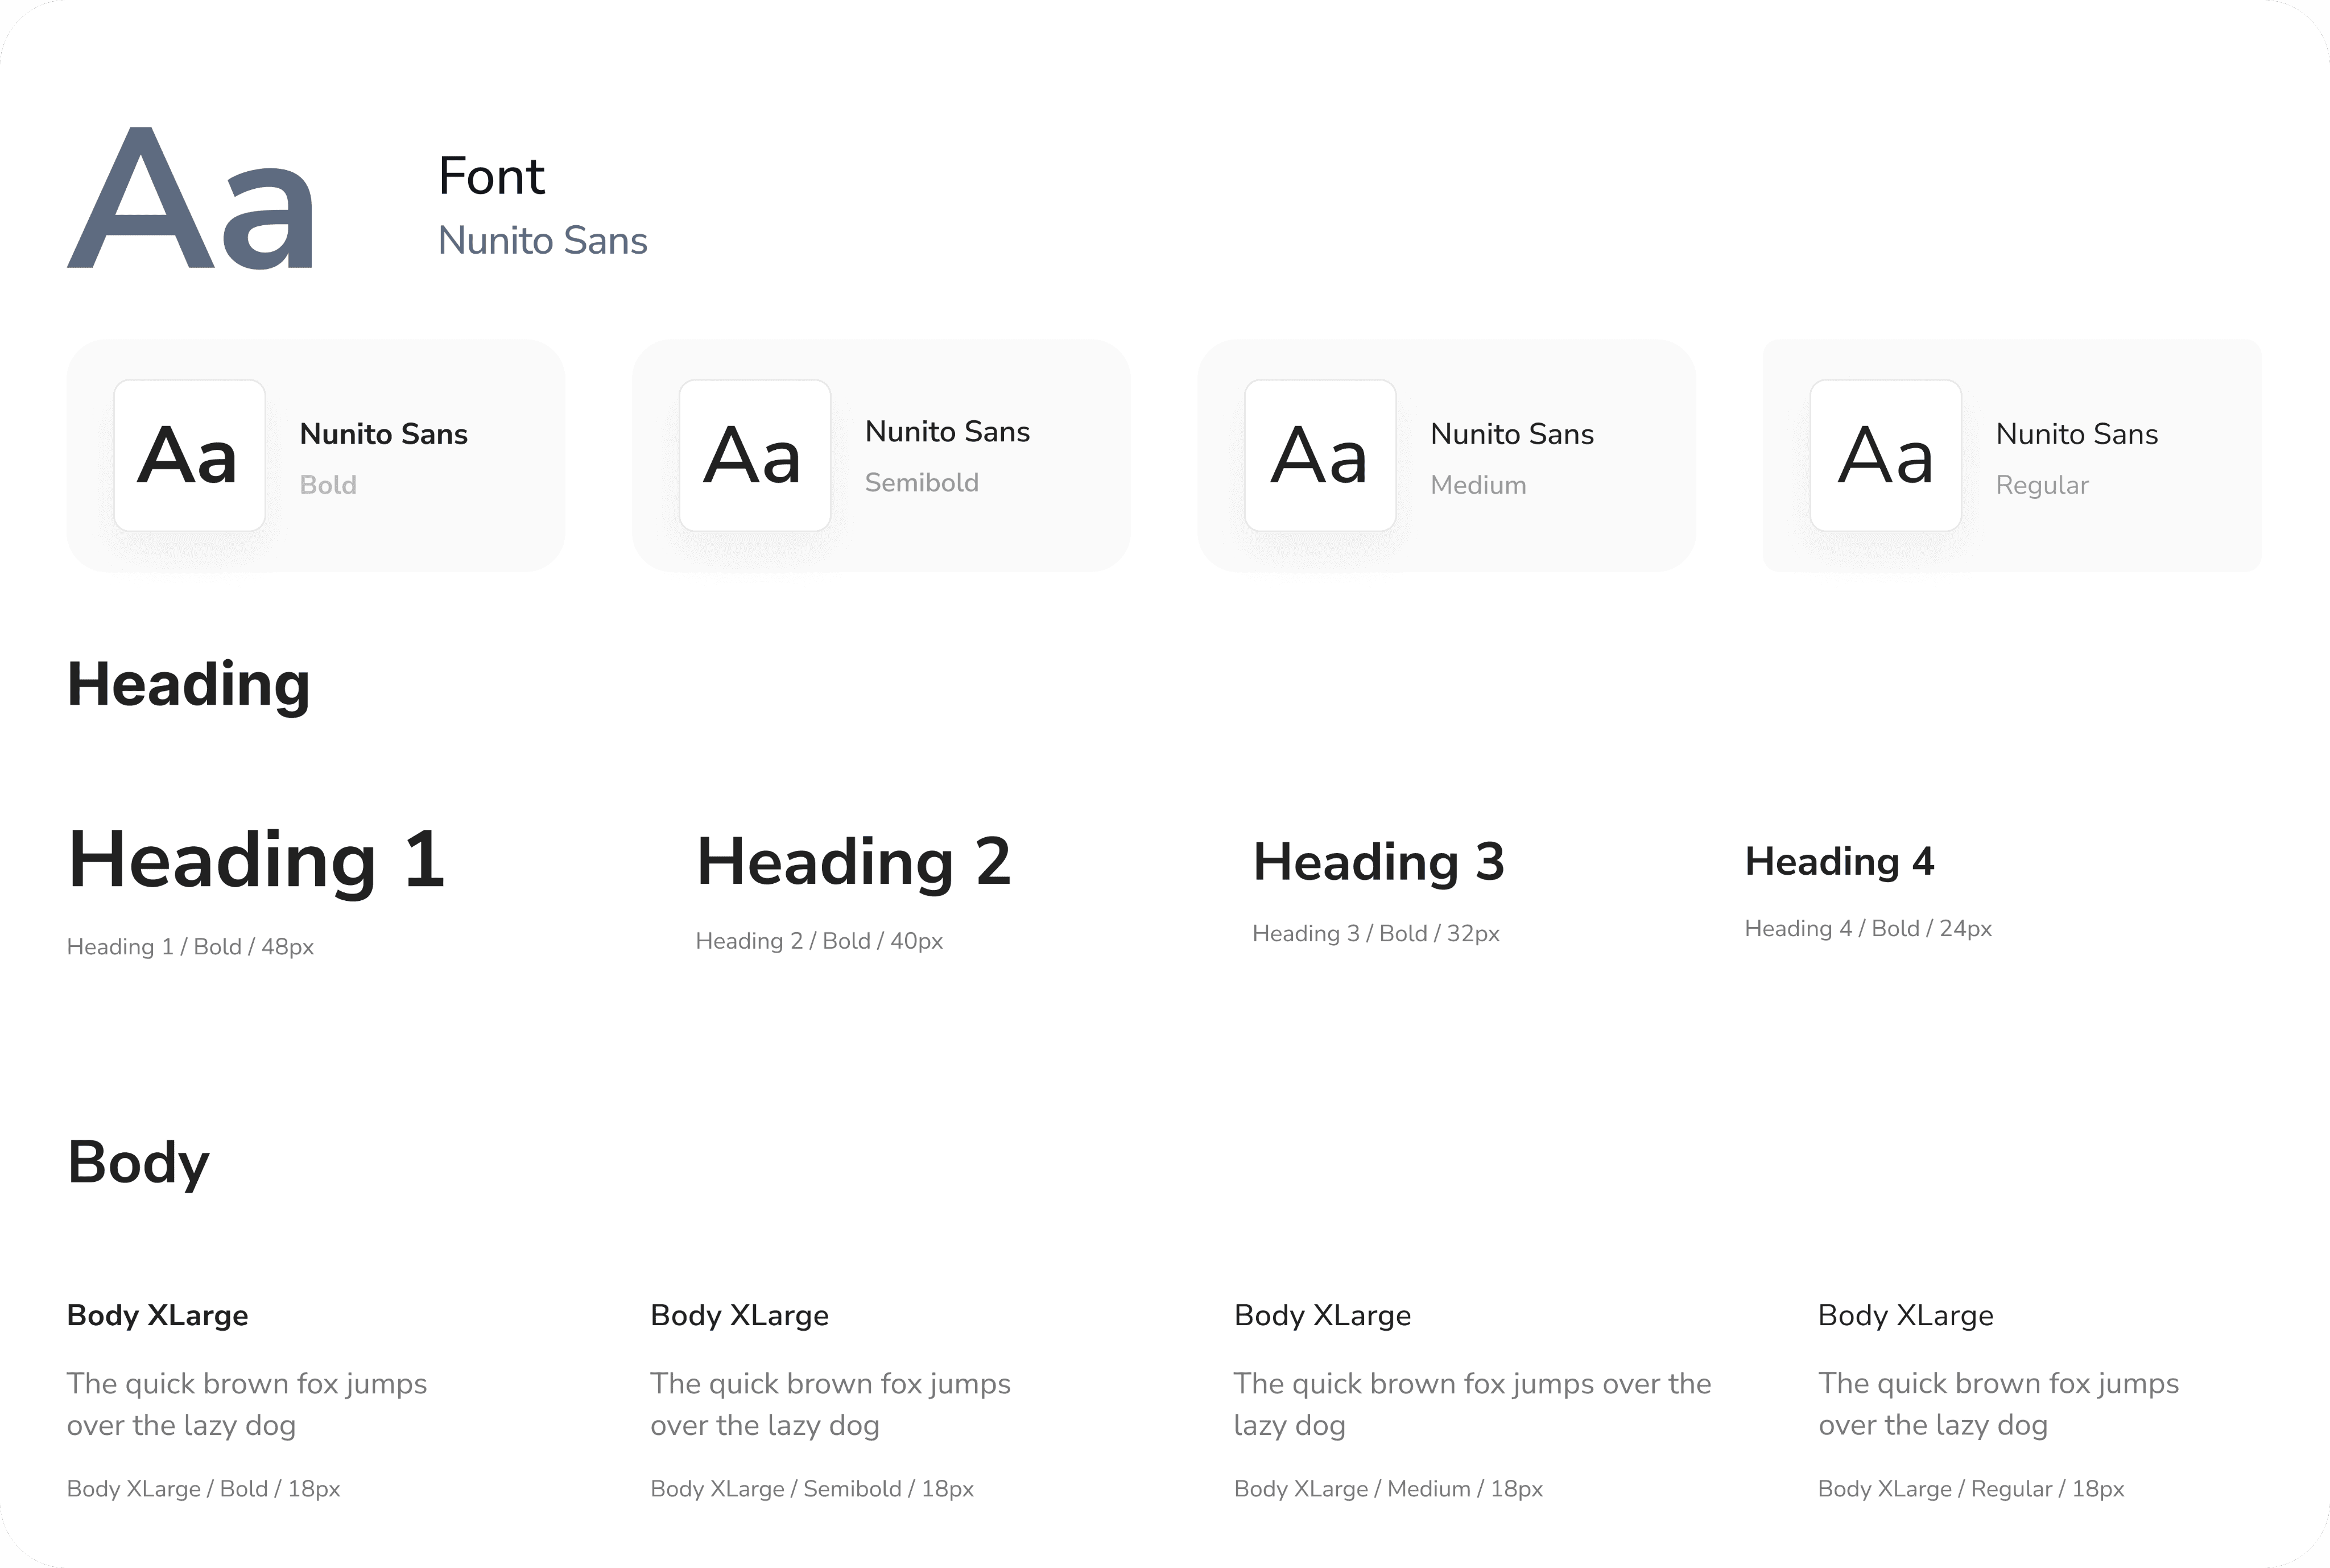2330x1568 pixels.
Task: Click the Body section title
Action: [x=138, y=1162]
